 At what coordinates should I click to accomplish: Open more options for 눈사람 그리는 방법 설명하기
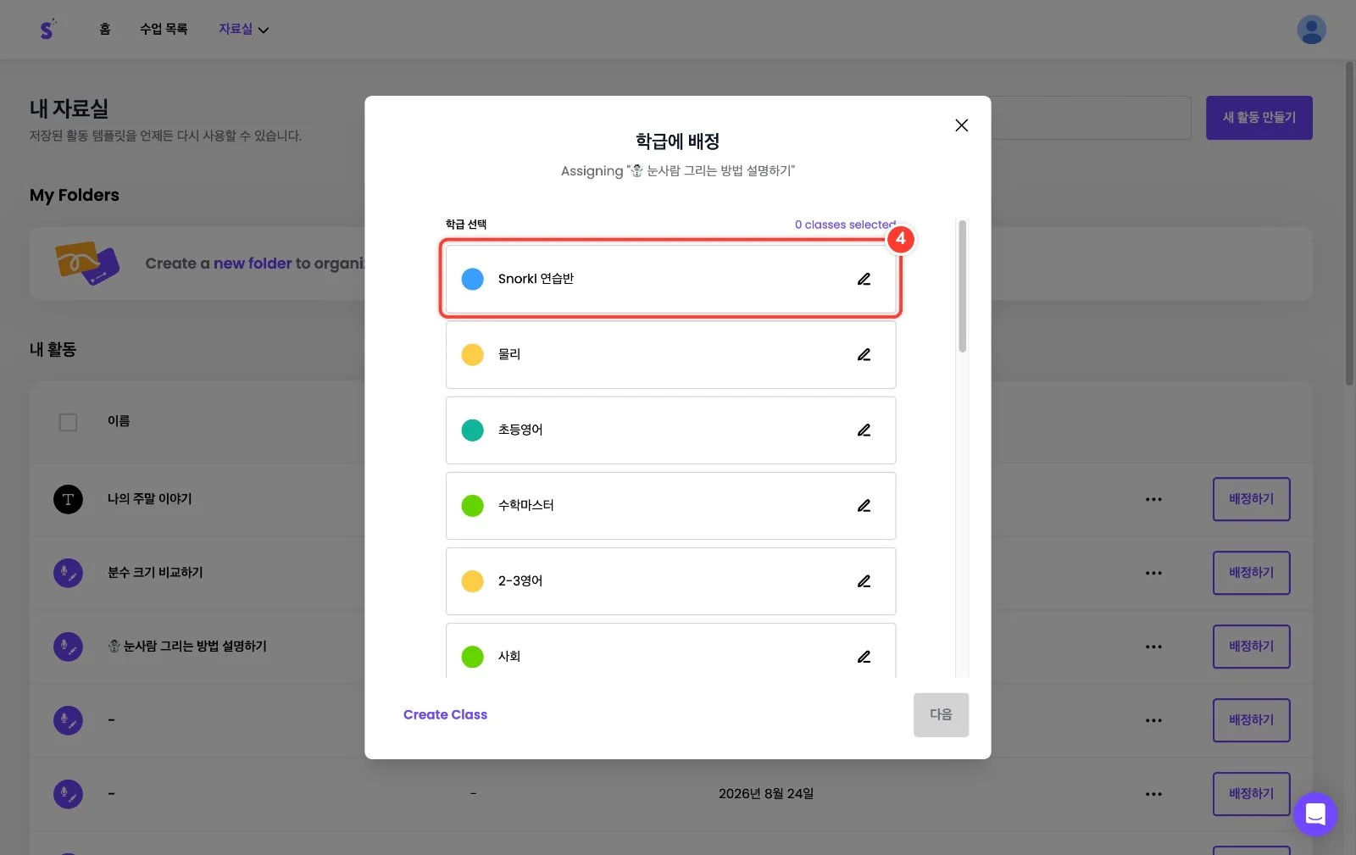point(1153,647)
